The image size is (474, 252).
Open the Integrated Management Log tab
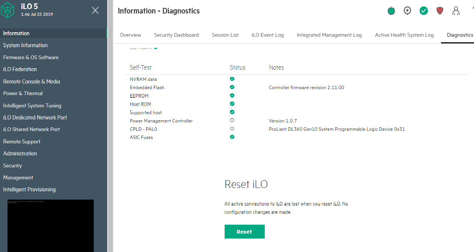tap(329, 35)
